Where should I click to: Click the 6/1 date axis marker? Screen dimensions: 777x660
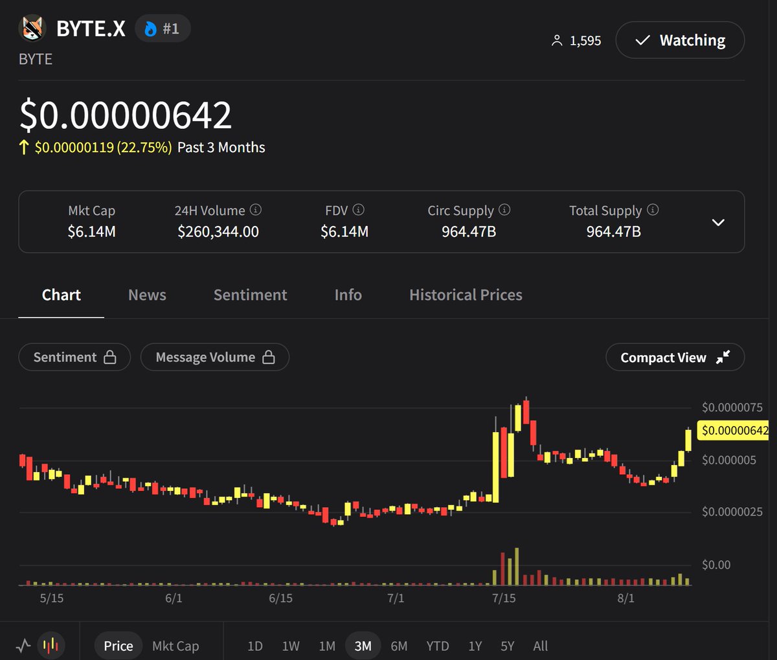174,598
